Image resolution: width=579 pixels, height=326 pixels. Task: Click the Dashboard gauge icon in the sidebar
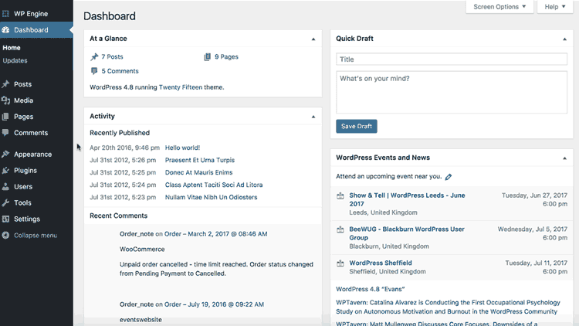click(5, 30)
